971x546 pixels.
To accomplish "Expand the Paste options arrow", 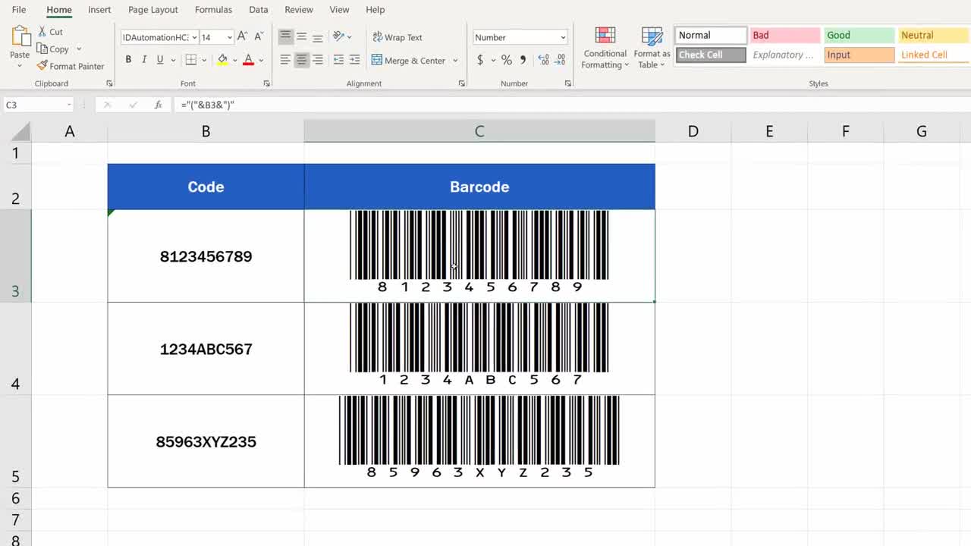I will pyautogui.click(x=20, y=65).
